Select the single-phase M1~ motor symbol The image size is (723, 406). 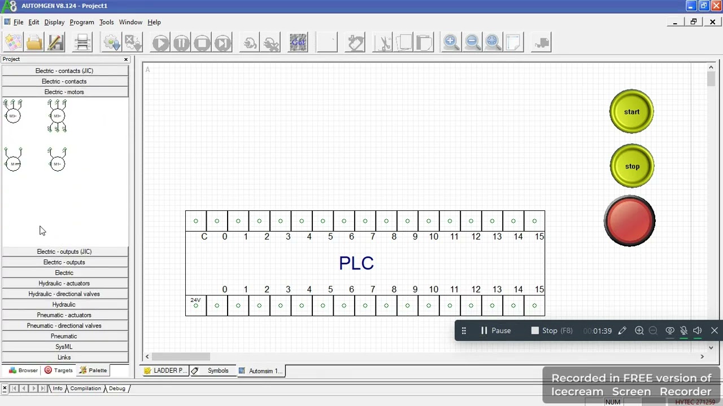point(57,160)
